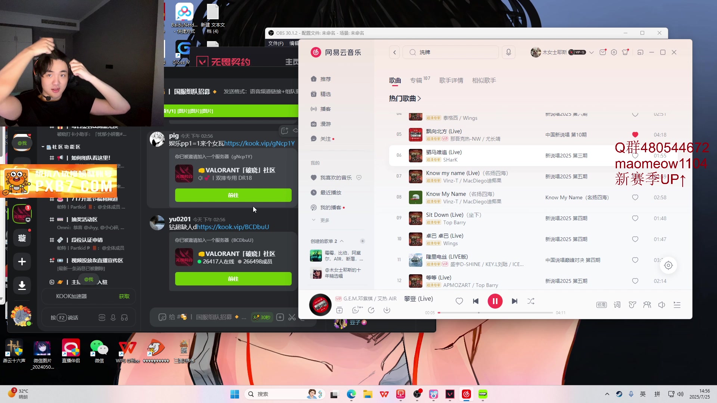
Task: Switch to the 相似歌手 tab
Action: pyautogui.click(x=484, y=80)
